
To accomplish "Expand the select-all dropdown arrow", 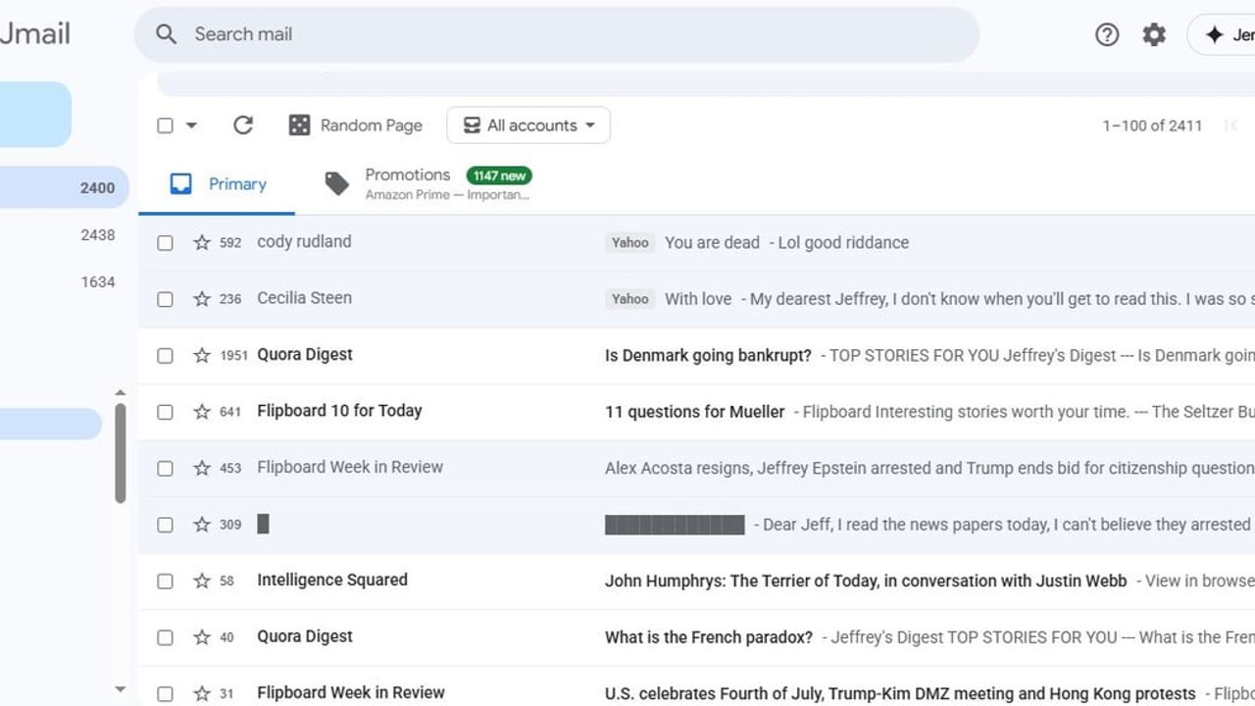I will tap(190, 126).
